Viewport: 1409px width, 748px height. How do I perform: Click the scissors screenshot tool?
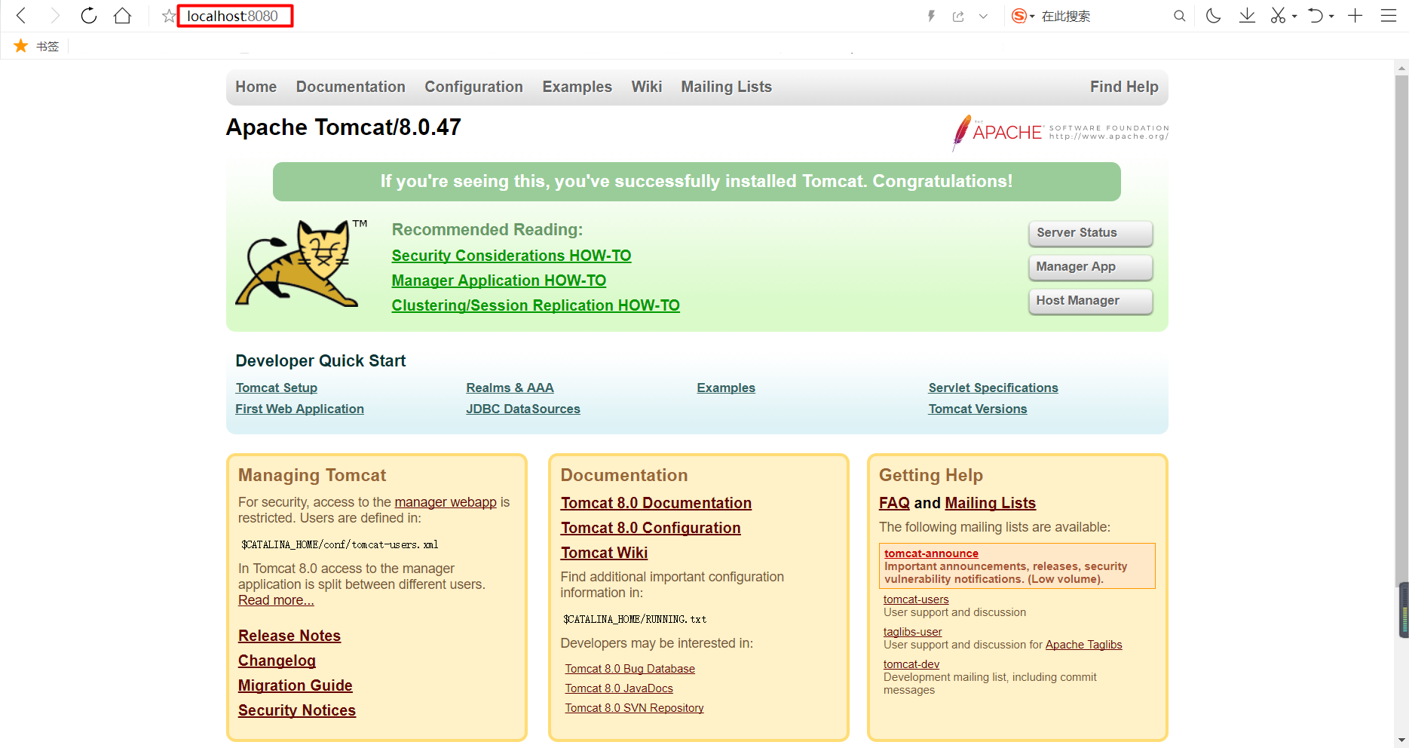[1278, 16]
